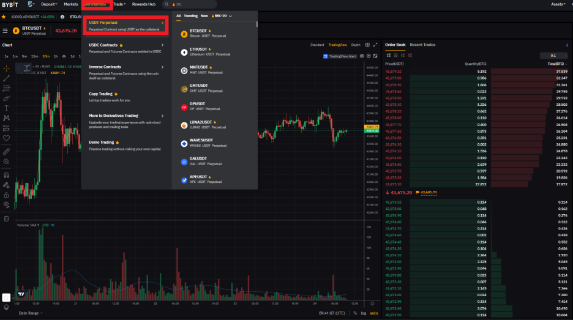
Task: Select USDT Perpetual menu entry
Action: click(126, 26)
